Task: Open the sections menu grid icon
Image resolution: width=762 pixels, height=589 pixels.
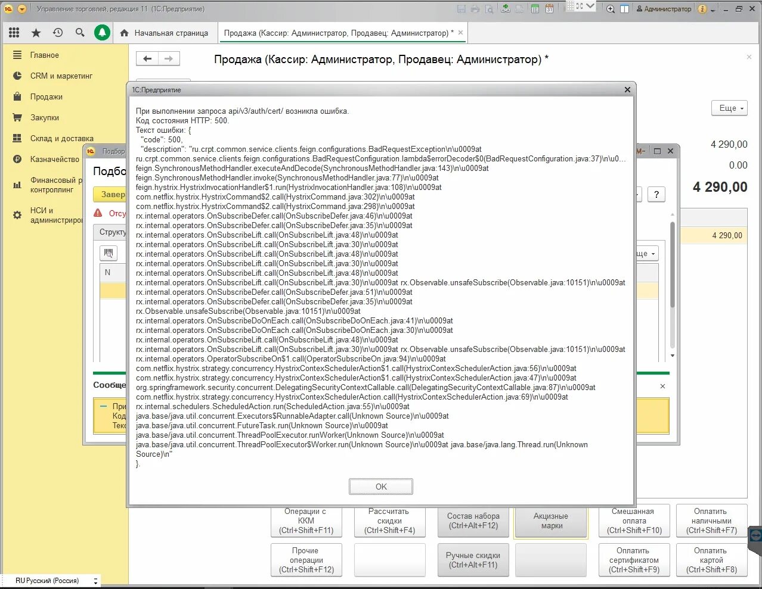Action: coord(14,33)
